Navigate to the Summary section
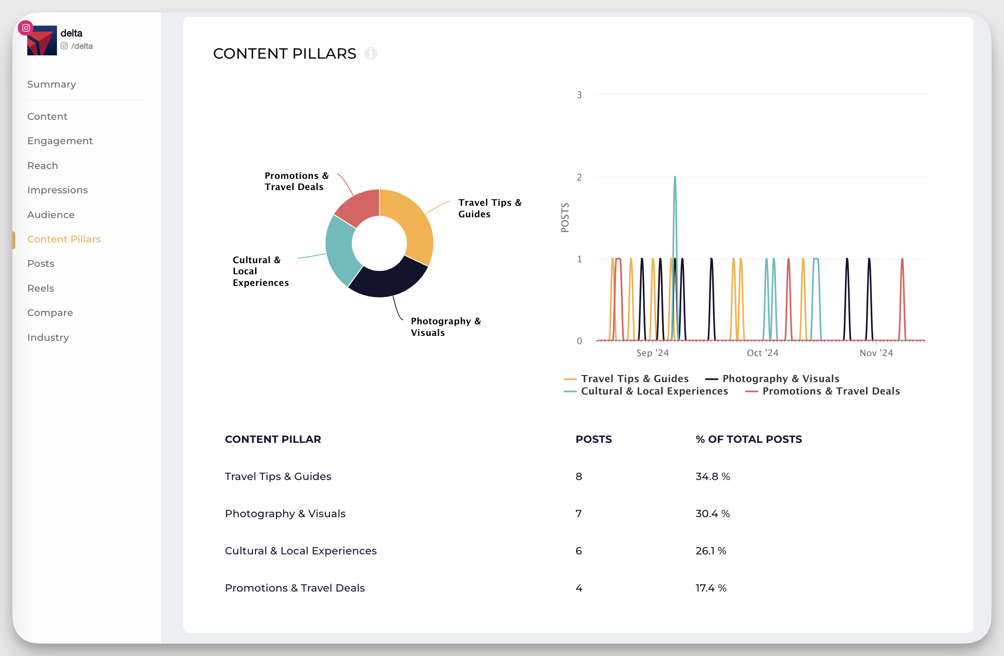Image resolution: width=1004 pixels, height=656 pixels. (51, 83)
